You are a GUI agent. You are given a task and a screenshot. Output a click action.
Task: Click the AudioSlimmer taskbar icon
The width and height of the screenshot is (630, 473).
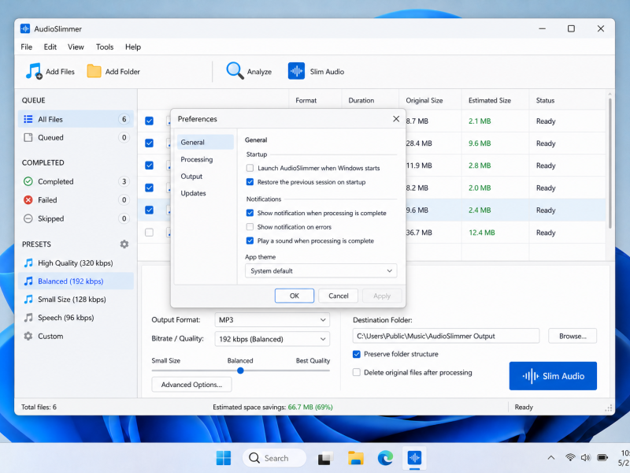[414, 458]
